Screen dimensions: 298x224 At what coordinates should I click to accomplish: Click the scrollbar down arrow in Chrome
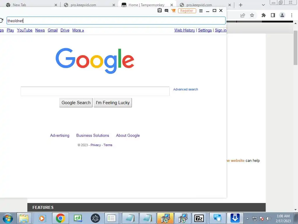pos(296,210)
